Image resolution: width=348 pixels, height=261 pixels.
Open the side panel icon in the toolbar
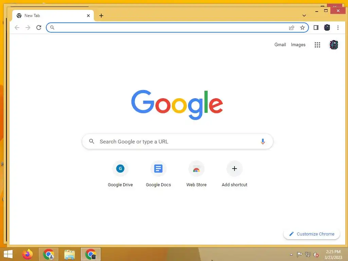coord(316,28)
